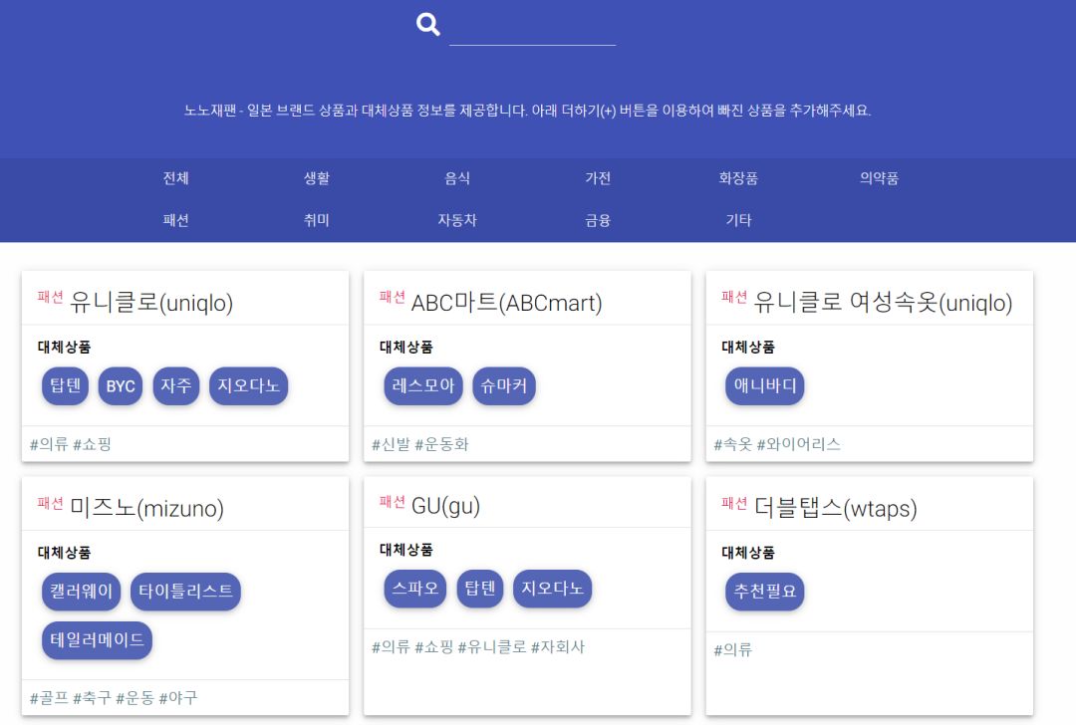Viewport: 1076px width, 725px height.
Task: Open the 미즈노(mizuno) card title
Action: coord(146,508)
